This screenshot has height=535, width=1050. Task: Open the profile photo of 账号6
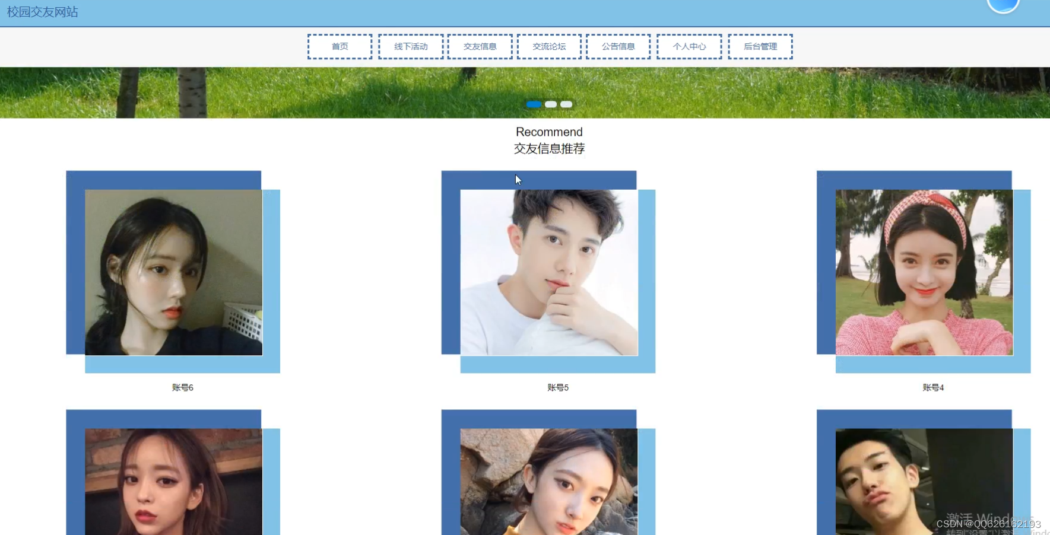coord(173,272)
